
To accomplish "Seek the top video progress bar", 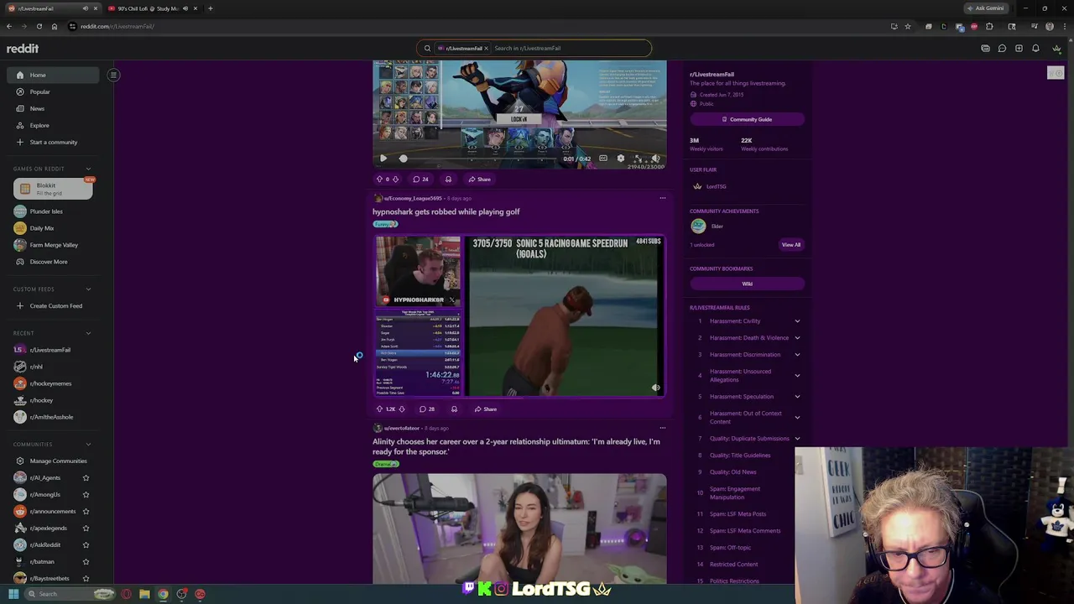I will coord(478,159).
